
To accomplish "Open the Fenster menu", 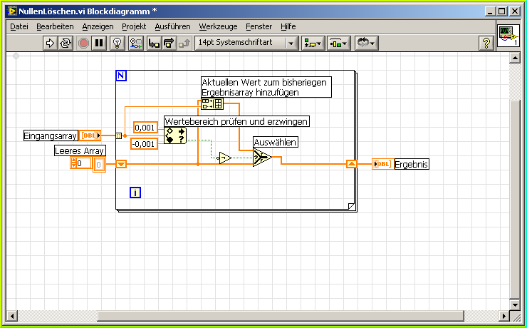I will 259,26.
